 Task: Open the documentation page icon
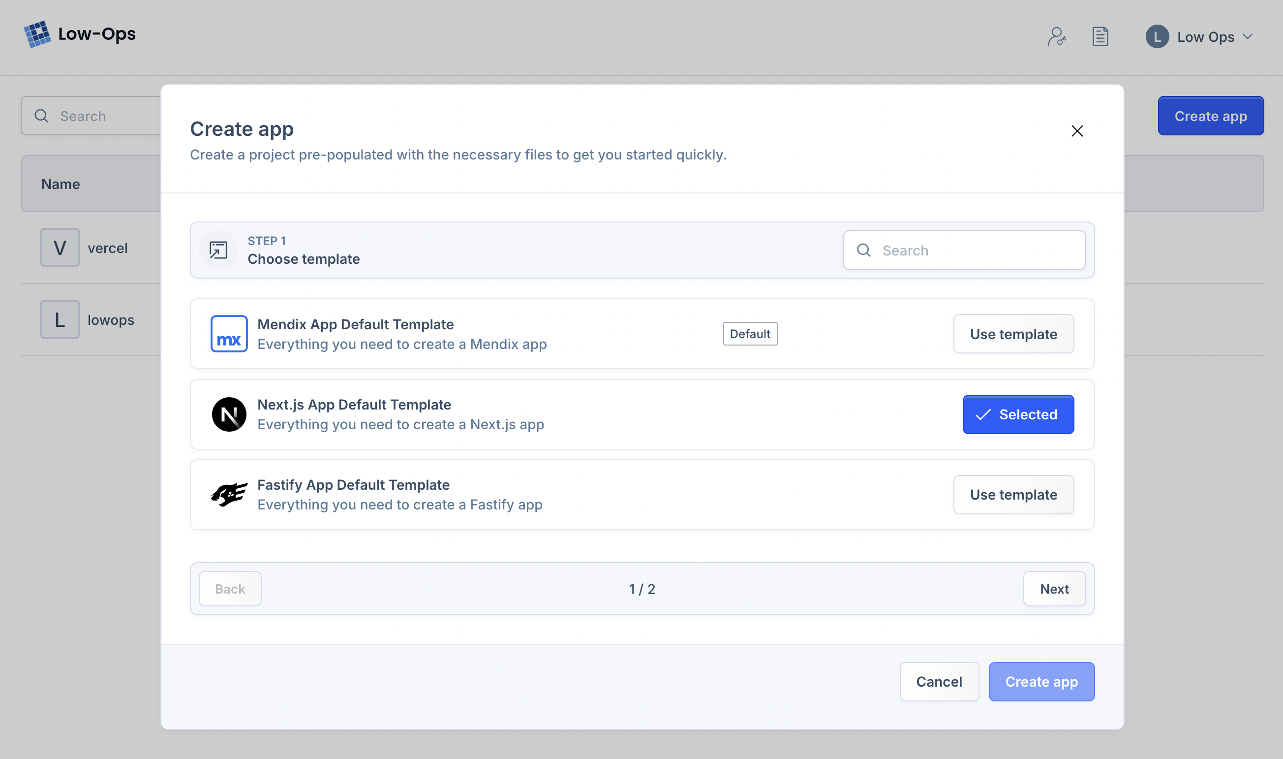click(1100, 37)
